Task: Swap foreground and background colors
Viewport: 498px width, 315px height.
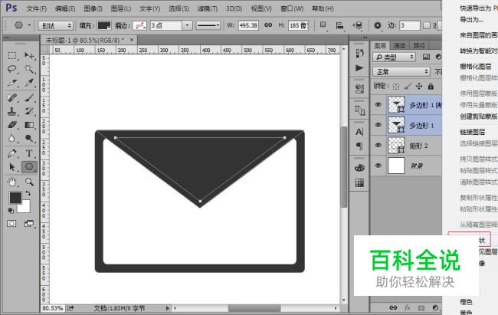Action: [28, 193]
